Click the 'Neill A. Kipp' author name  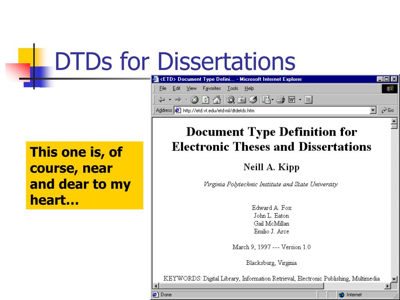pos(271,167)
